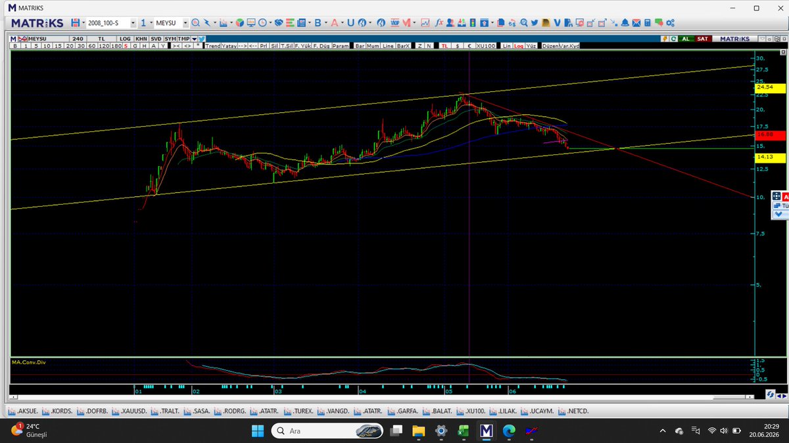The height and width of the screenshot is (443, 789).
Task: Open the settings gears icon in toolbar
Action: [x=670, y=23]
